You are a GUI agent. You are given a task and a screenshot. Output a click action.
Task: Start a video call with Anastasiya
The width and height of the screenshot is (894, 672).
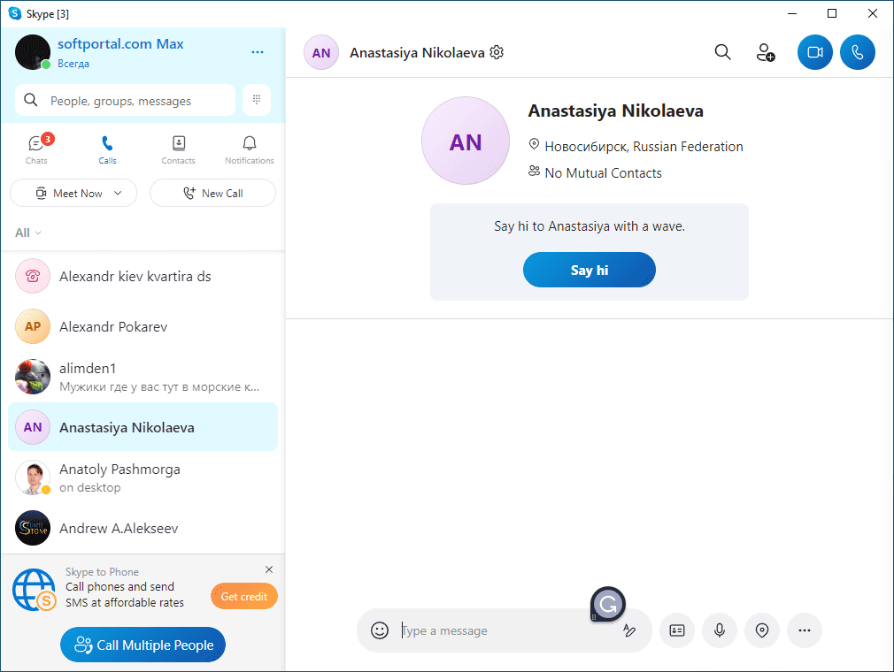(x=814, y=52)
